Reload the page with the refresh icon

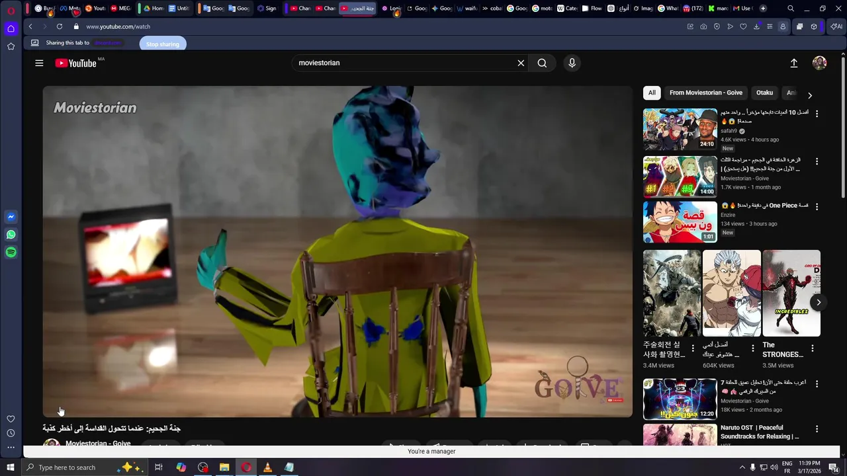pos(60,26)
